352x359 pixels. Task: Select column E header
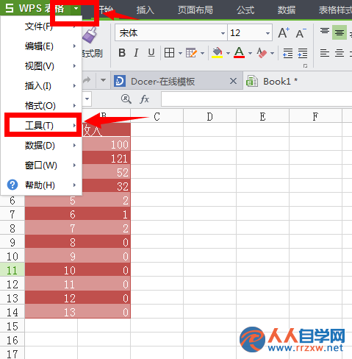pos(263,116)
